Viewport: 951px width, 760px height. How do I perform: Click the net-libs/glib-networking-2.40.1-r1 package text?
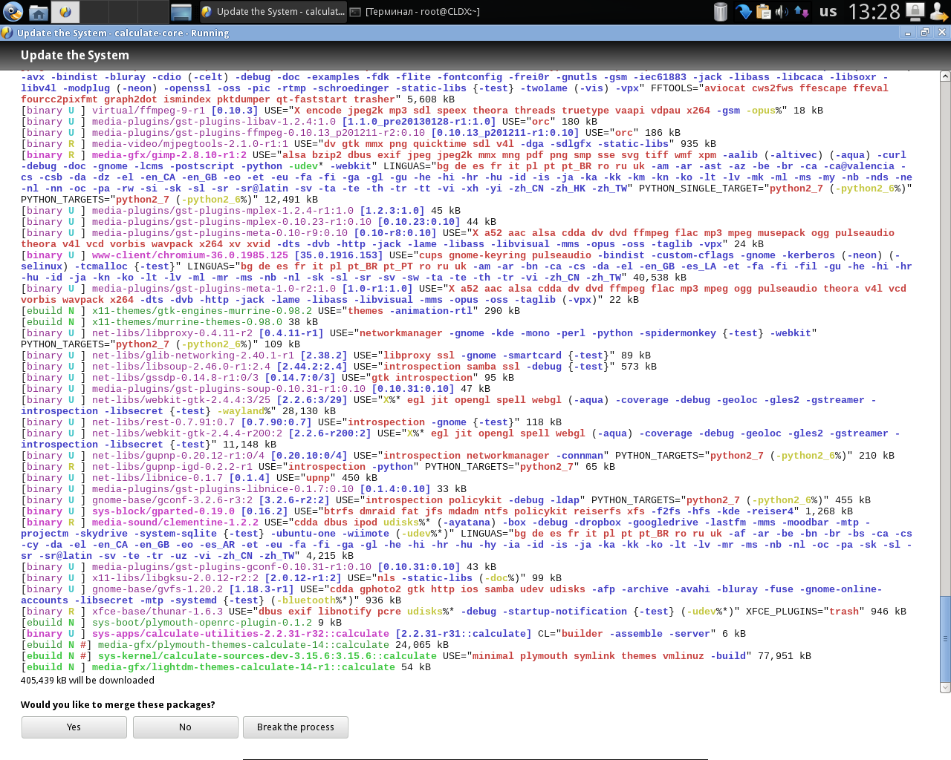click(x=193, y=356)
